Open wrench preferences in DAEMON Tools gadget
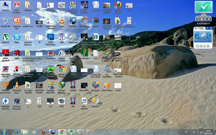This screenshot has width=216, height=135. pos(208,34)
